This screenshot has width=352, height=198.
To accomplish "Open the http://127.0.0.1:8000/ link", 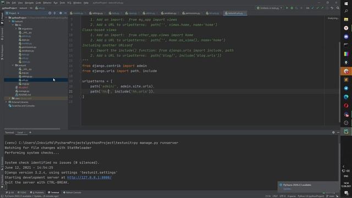I will (x=89, y=177).
